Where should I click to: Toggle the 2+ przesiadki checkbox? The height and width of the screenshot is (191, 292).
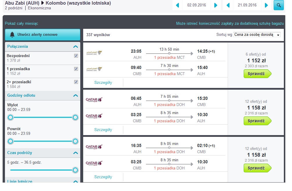pyautogui.click(x=76, y=82)
